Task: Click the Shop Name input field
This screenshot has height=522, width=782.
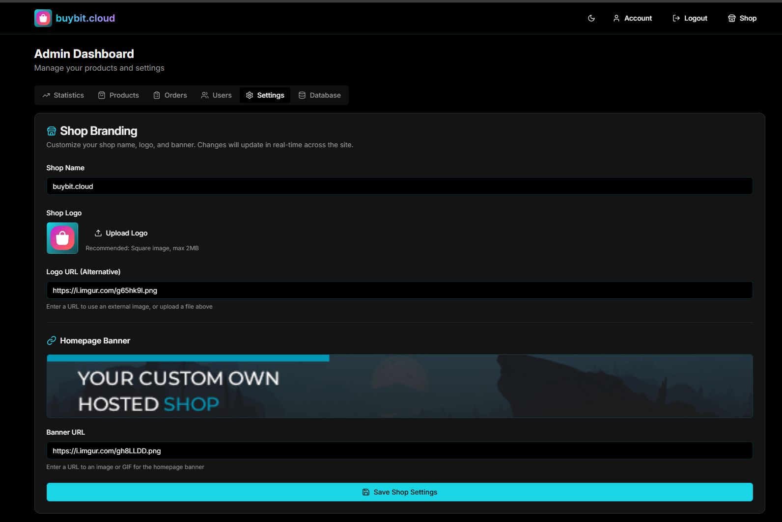Action: click(x=399, y=186)
